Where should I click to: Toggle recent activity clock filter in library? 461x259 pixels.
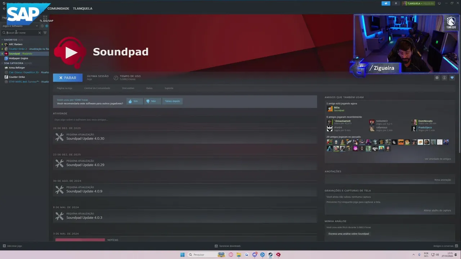click(x=42, y=26)
